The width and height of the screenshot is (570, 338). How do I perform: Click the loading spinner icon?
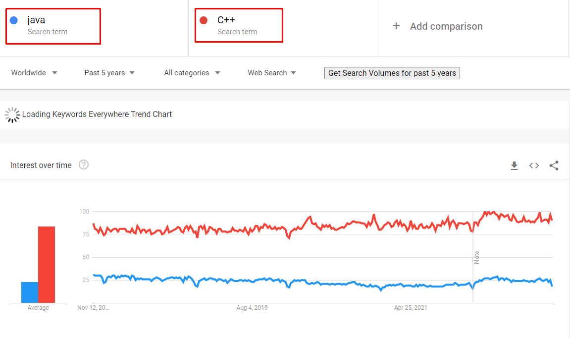[12, 114]
